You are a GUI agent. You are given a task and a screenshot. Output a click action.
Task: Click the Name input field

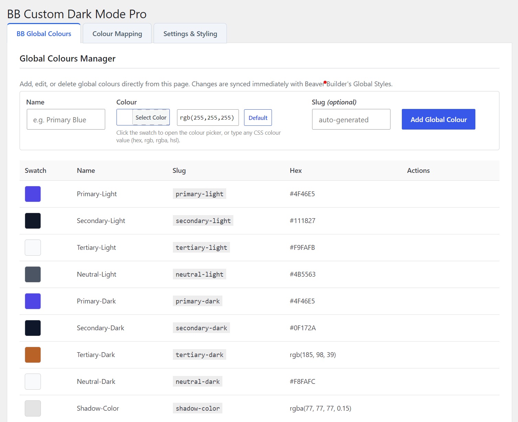pos(66,119)
